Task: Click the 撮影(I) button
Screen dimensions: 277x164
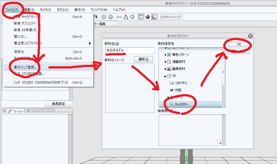Action: coord(144,59)
